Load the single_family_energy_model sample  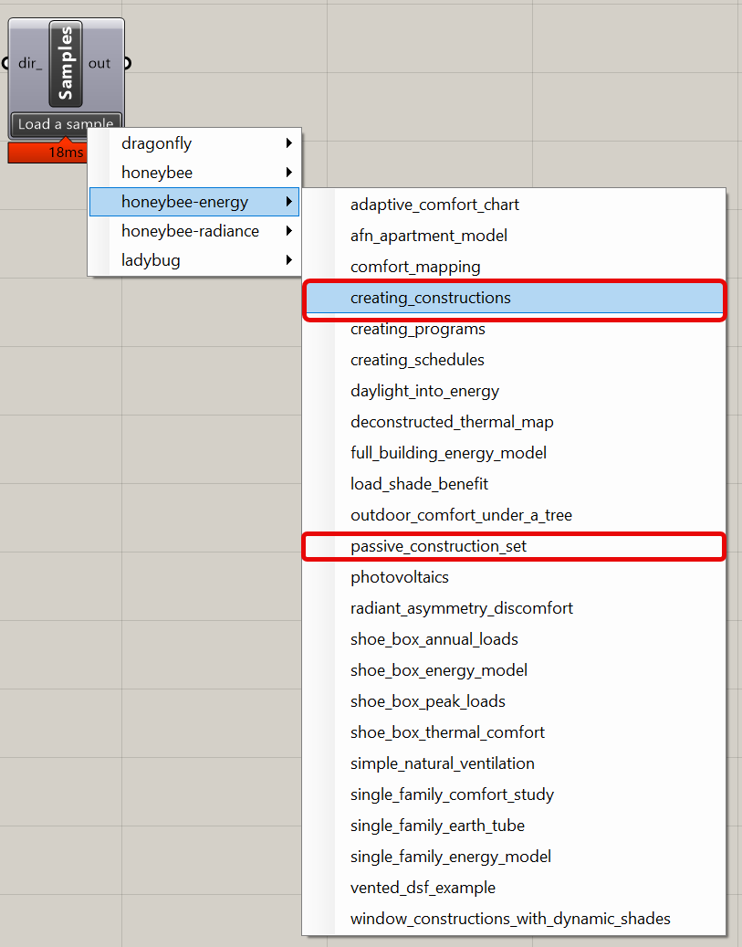click(514, 857)
